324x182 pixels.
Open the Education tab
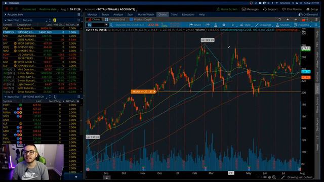click(x=188, y=15)
